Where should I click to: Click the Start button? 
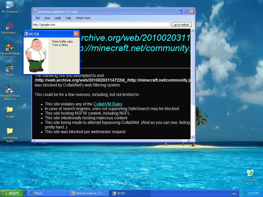point(12,193)
